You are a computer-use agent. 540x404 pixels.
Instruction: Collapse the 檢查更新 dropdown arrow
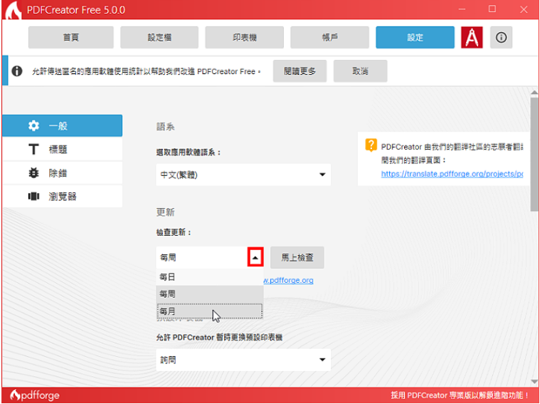click(x=255, y=257)
